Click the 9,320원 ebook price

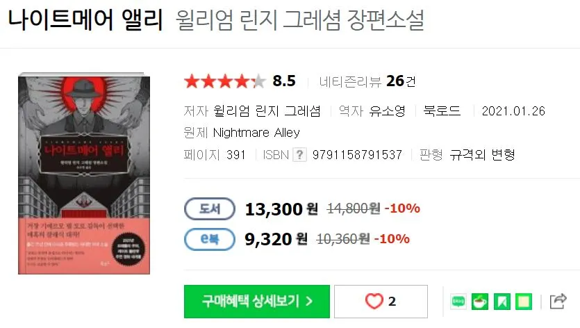[x=276, y=239]
